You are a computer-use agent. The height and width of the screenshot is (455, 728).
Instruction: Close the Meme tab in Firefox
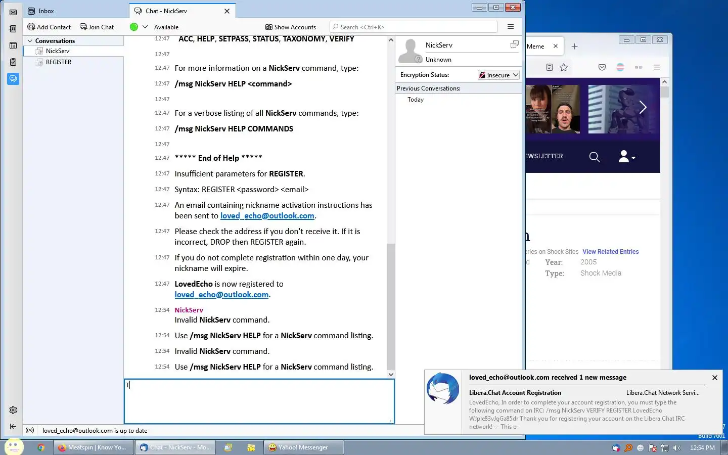(556, 46)
